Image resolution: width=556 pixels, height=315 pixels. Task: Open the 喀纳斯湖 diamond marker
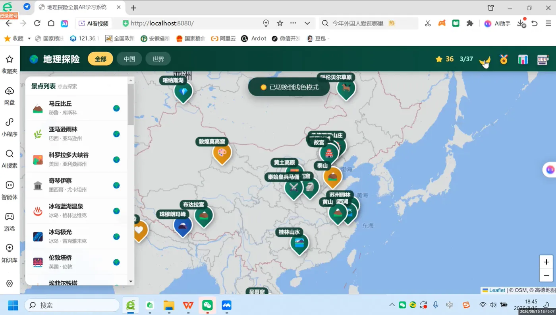point(183,91)
